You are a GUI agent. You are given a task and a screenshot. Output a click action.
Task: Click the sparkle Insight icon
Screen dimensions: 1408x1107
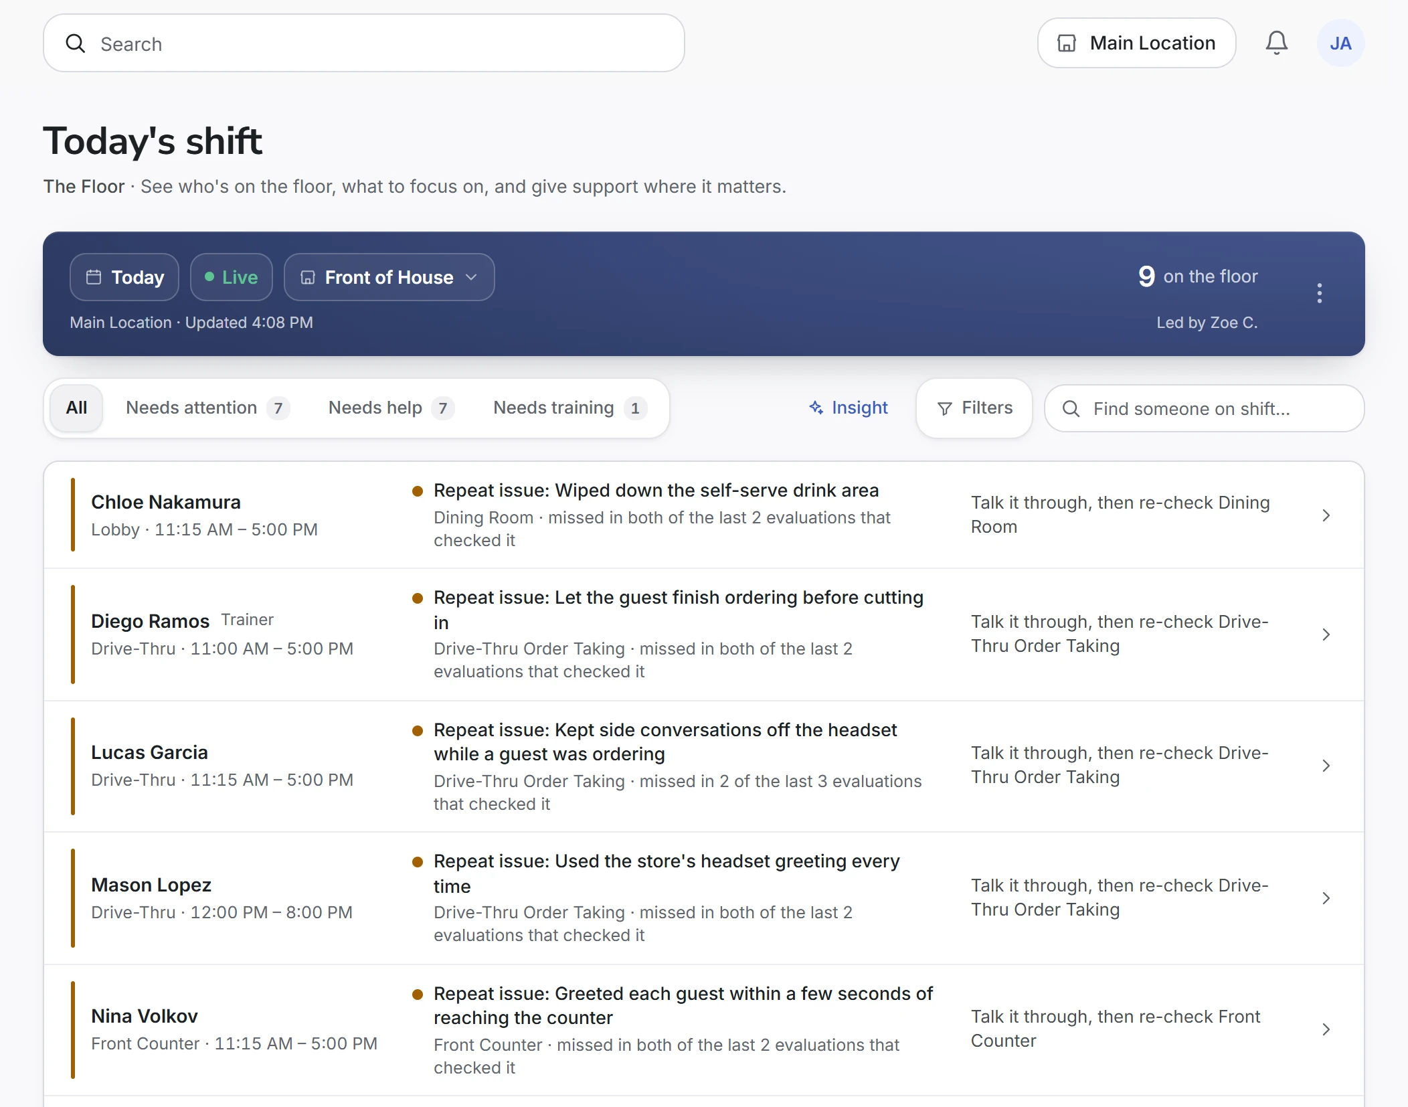pos(816,408)
